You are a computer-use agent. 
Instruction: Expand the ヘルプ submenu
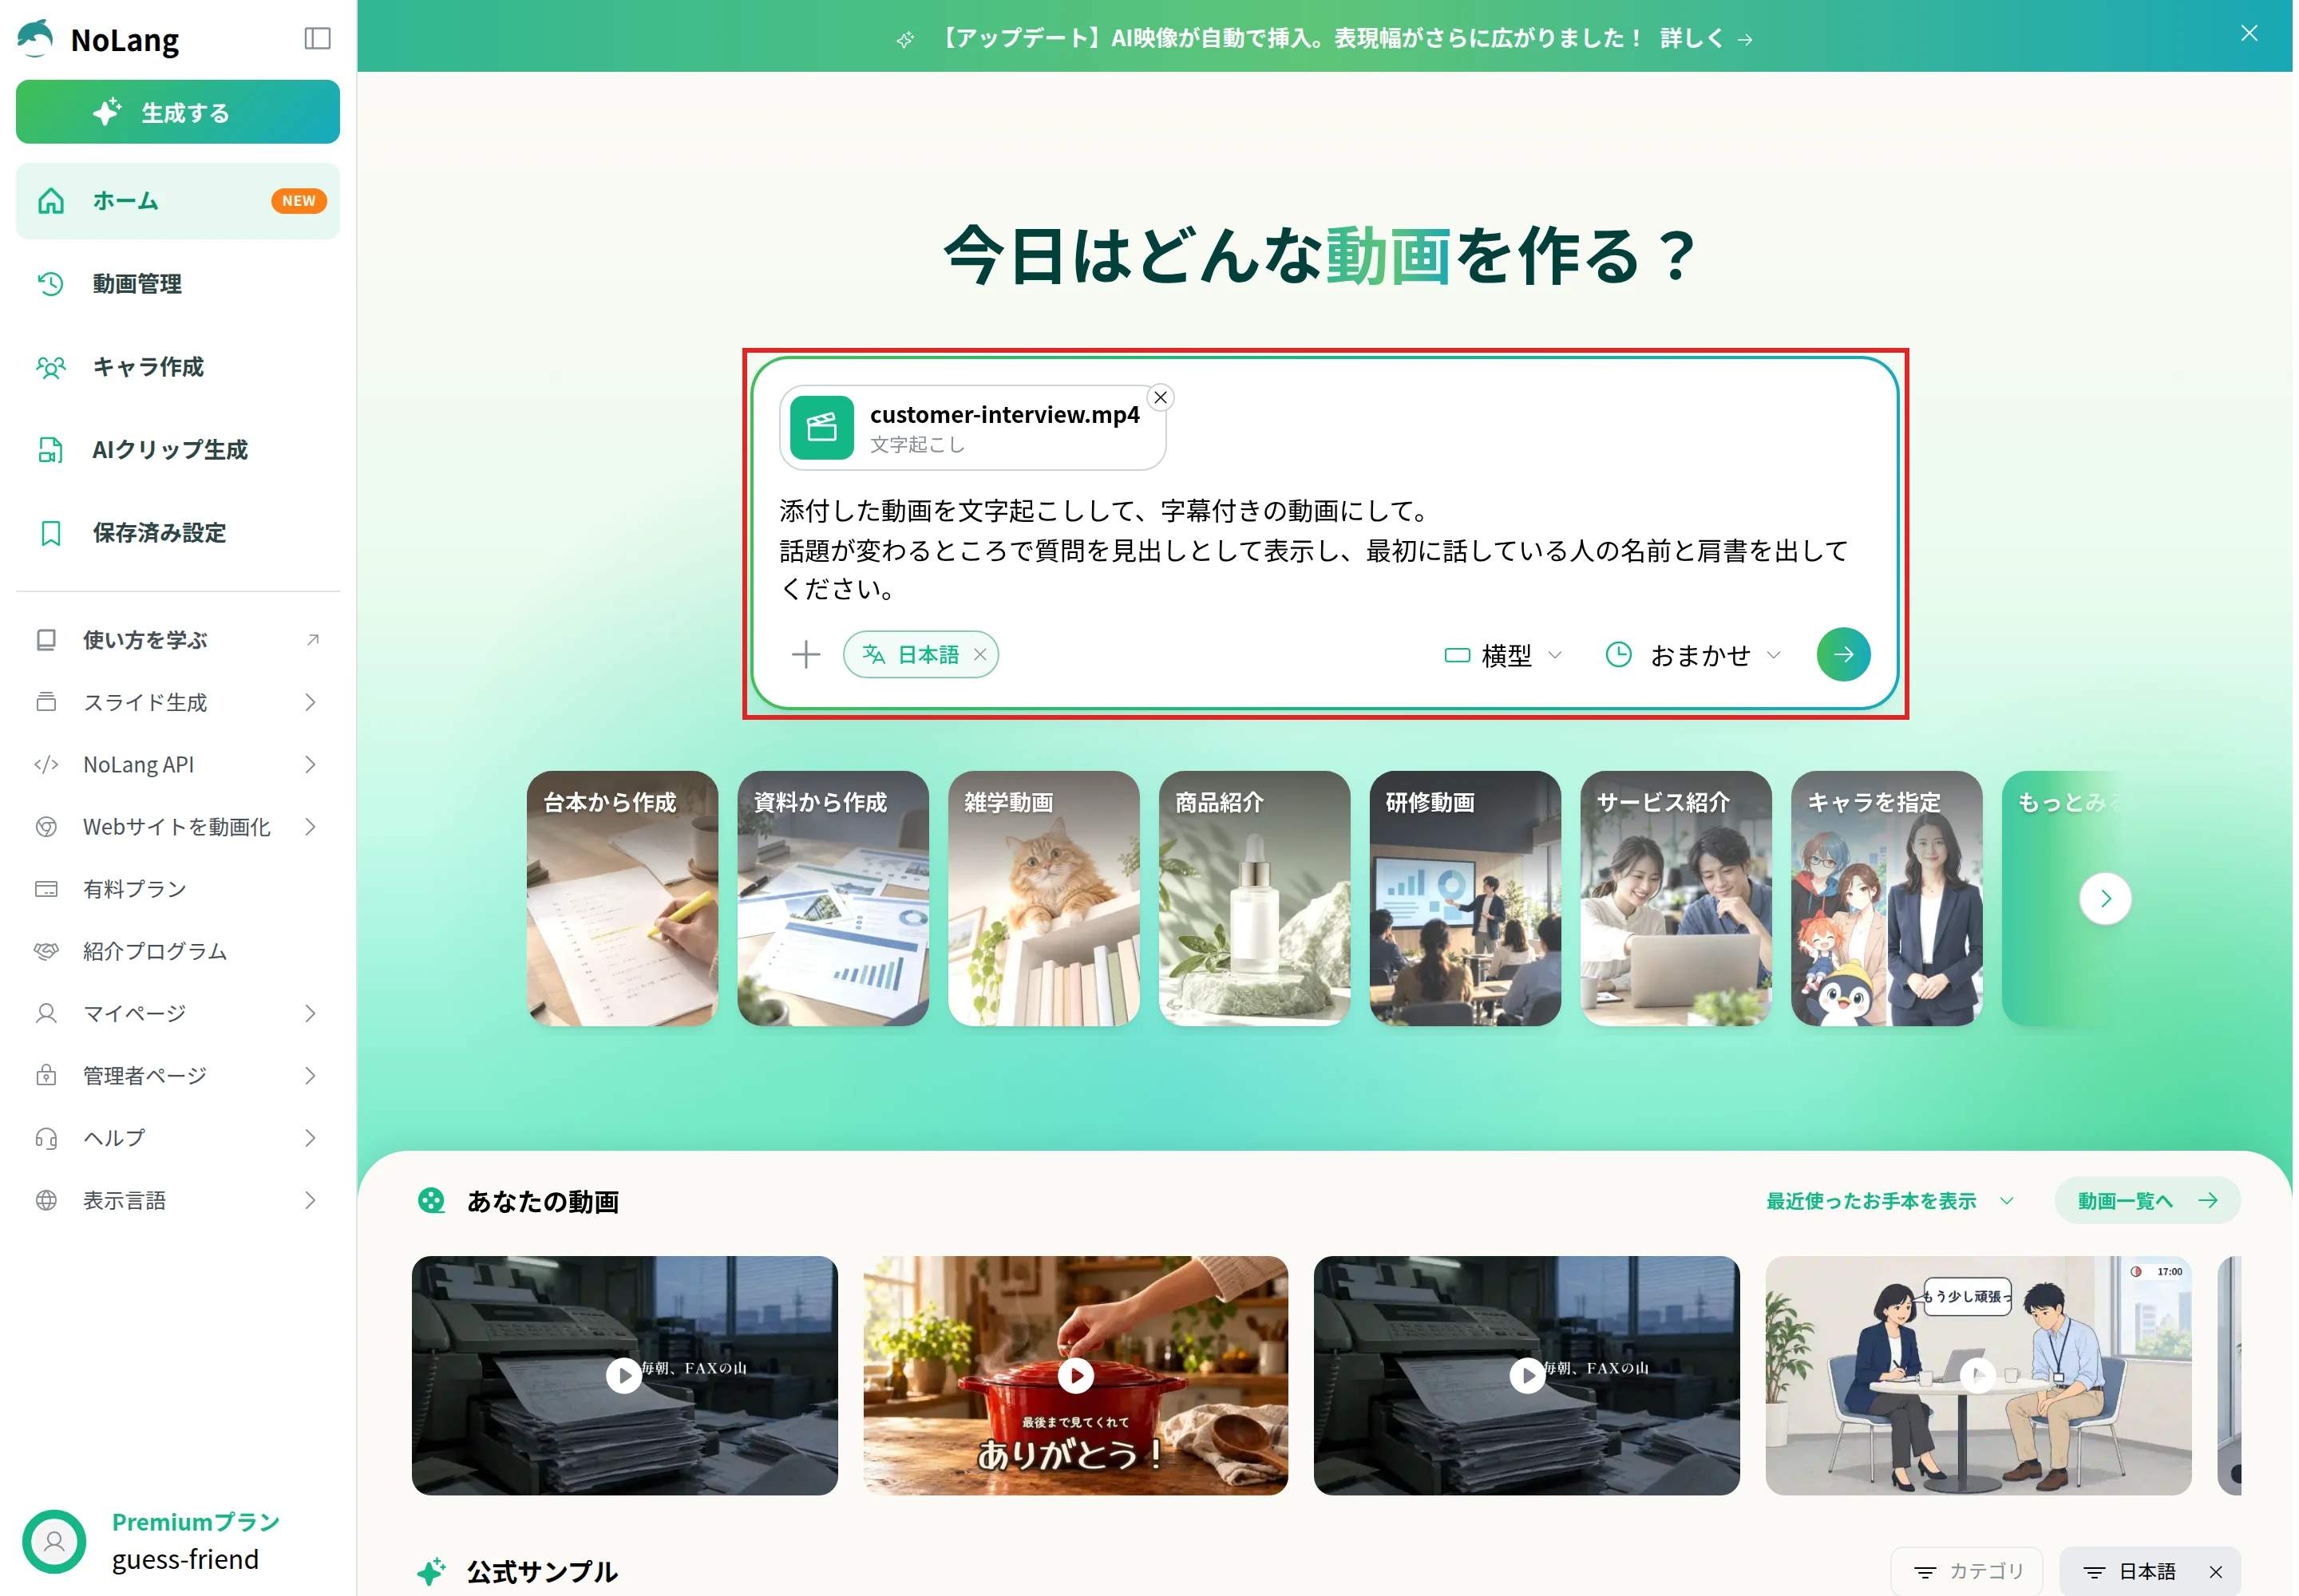178,1138
